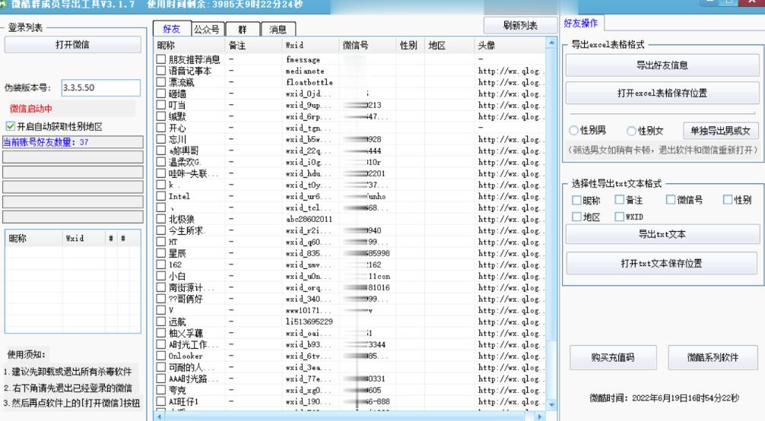
Task: Check the box for 开心 row
Action: point(161,128)
